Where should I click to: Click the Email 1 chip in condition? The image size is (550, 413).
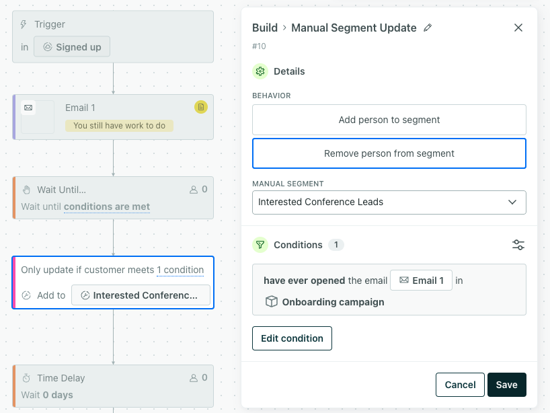[421, 280]
